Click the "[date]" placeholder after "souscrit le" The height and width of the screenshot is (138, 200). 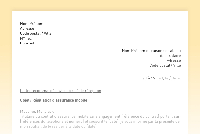[113, 121]
